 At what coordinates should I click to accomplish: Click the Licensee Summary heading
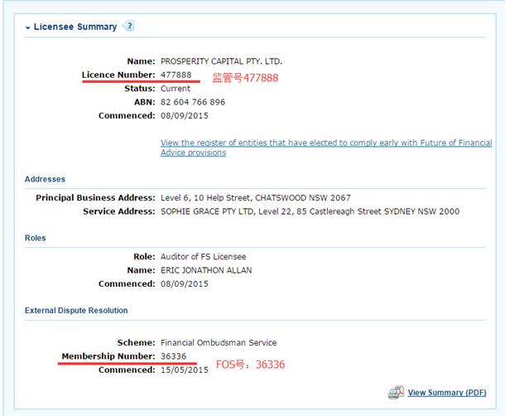point(75,27)
